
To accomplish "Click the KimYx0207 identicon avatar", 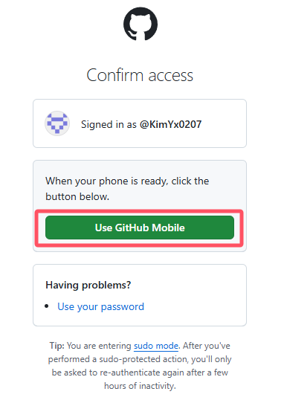I will (57, 123).
